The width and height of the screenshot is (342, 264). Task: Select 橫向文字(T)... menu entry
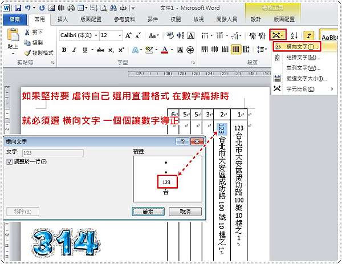(x=297, y=47)
